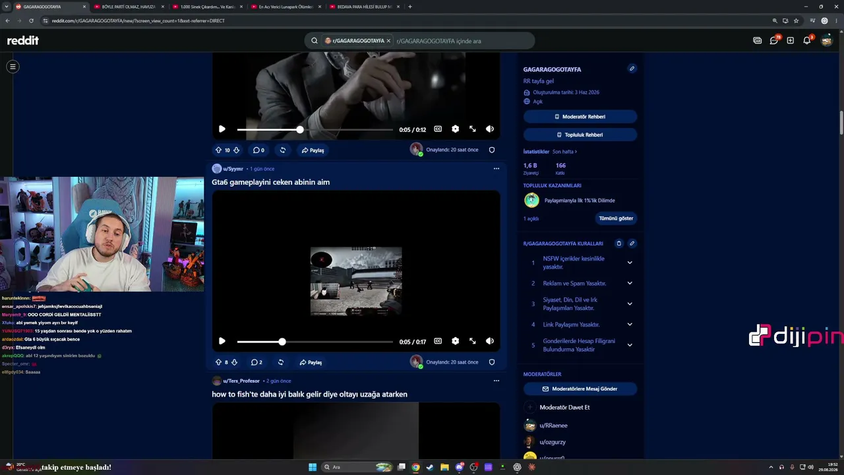Seek the Gta6 gameplay video progress bar

click(315, 342)
